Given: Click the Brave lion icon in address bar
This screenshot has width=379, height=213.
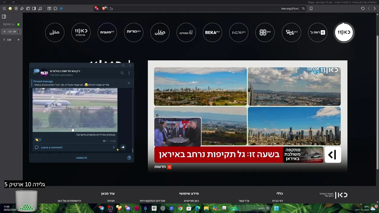Looking at the screenshot, I should 104,8.
